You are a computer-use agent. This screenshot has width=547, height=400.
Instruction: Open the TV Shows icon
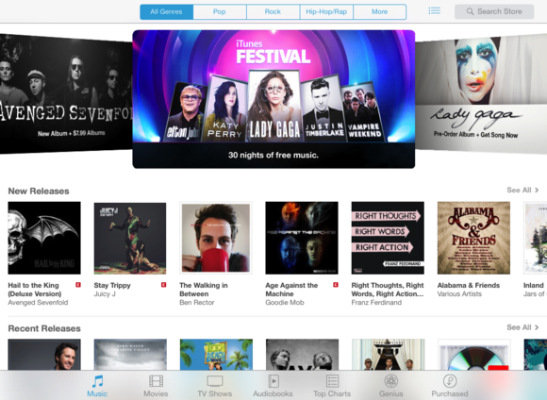[x=214, y=381]
